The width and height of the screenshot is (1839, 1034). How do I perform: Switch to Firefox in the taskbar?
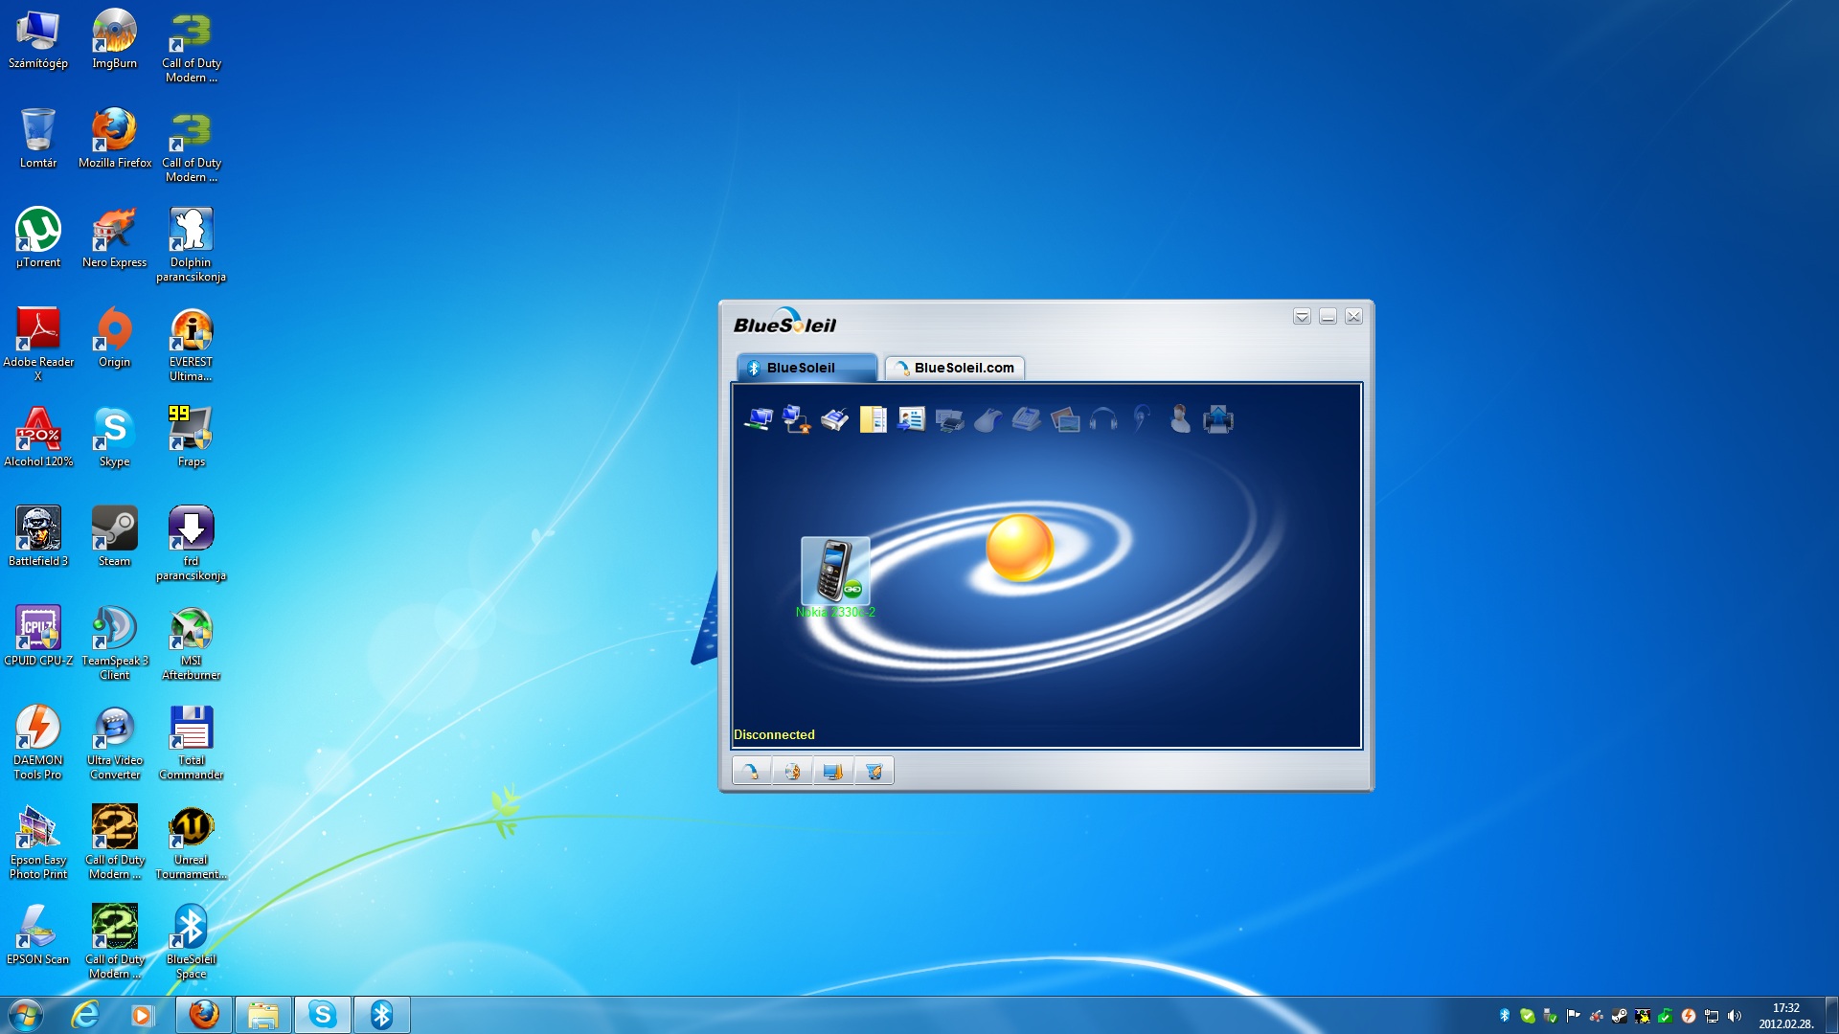[x=203, y=1015]
